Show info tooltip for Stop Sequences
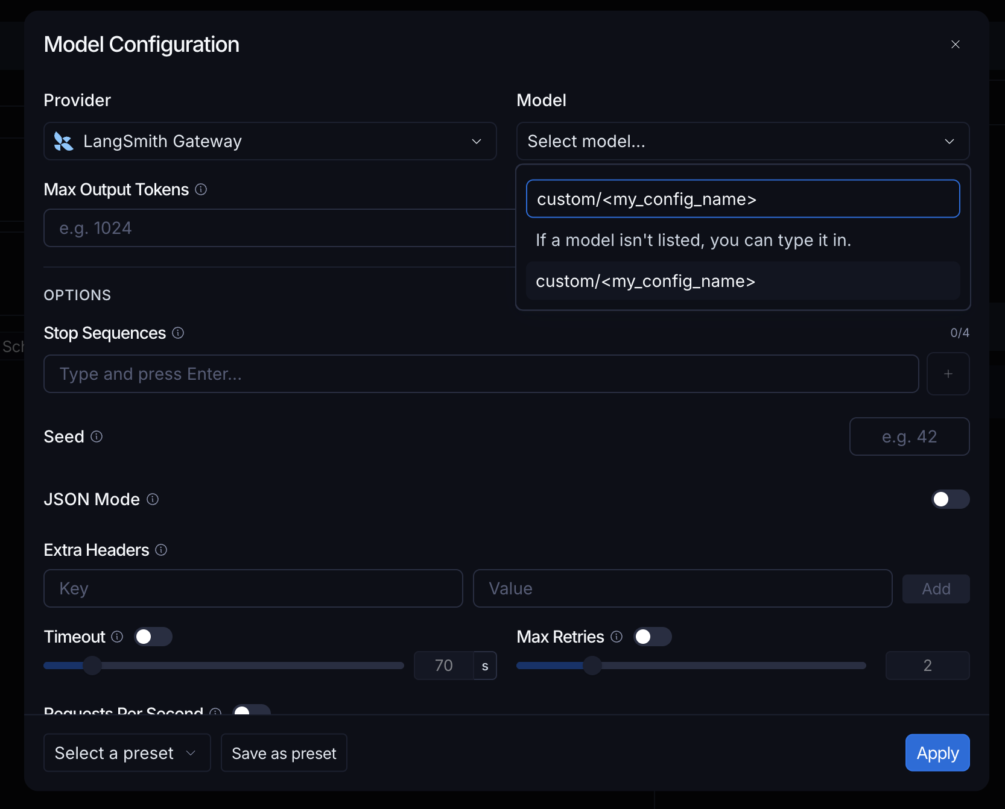This screenshot has height=809, width=1005. 178,333
